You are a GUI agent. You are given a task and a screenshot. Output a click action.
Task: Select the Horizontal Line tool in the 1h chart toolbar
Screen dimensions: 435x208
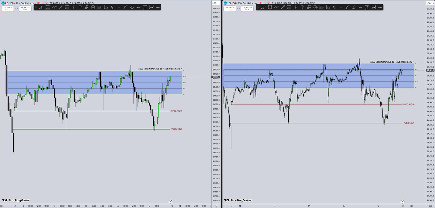click(x=158, y=7)
